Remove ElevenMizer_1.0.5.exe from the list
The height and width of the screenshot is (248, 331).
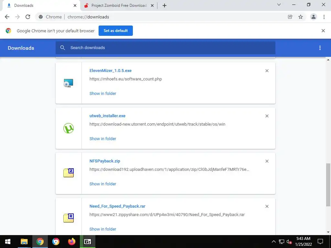[x=267, y=71]
